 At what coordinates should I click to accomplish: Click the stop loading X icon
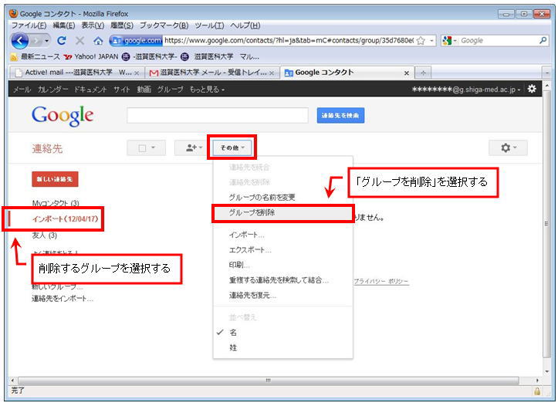[x=79, y=41]
